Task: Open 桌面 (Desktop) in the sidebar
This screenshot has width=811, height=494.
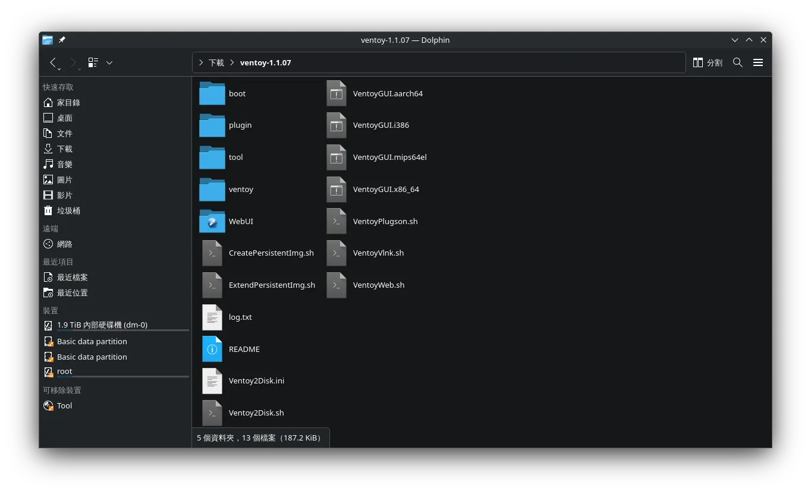Action: click(115, 118)
